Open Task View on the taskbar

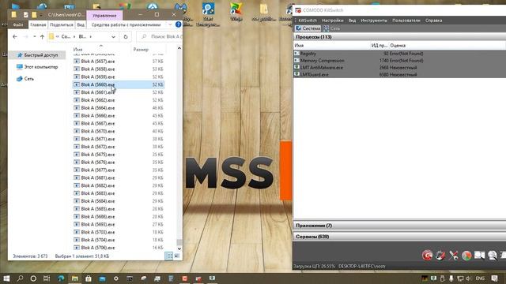click(47, 278)
